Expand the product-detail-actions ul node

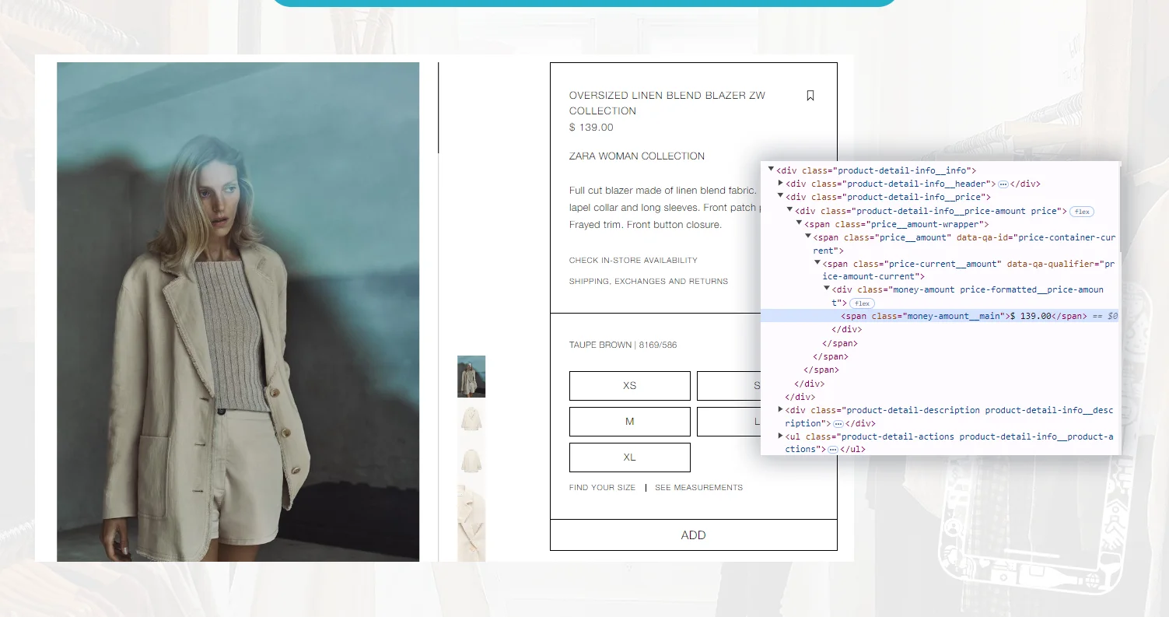click(780, 436)
